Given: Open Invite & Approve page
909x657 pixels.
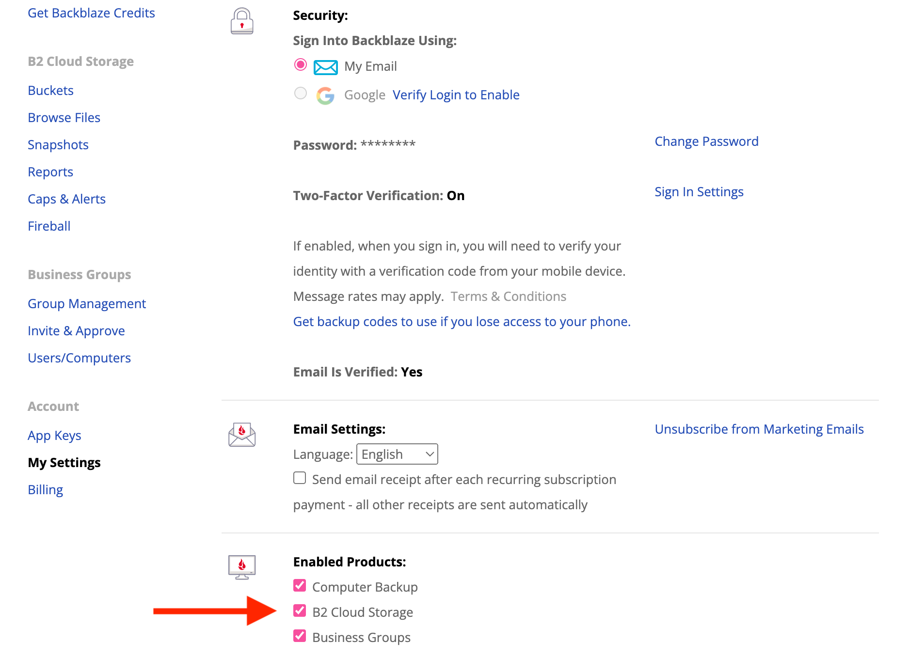Looking at the screenshot, I should click(x=76, y=331).
